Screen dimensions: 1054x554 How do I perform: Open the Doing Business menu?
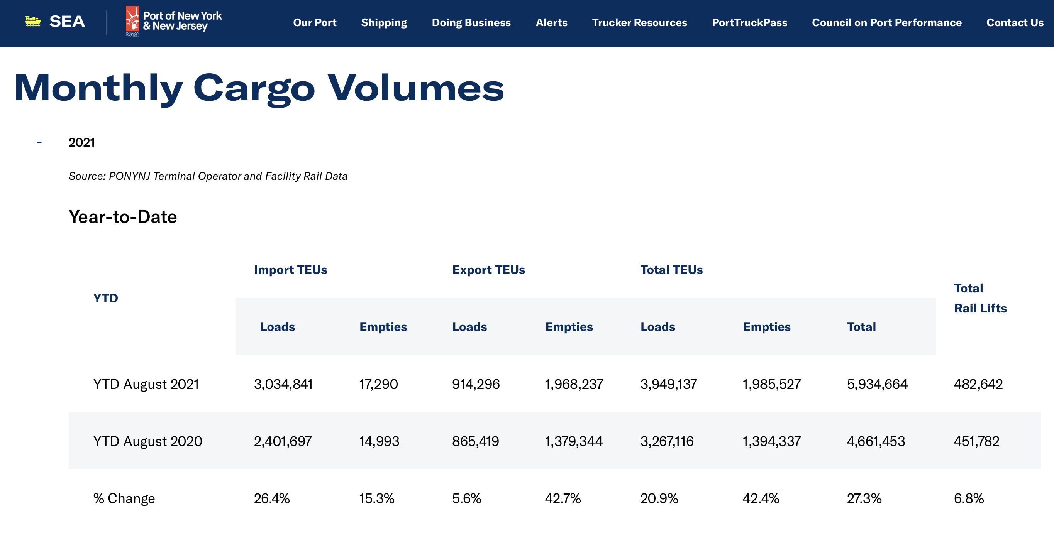click(x=471, y=23)
